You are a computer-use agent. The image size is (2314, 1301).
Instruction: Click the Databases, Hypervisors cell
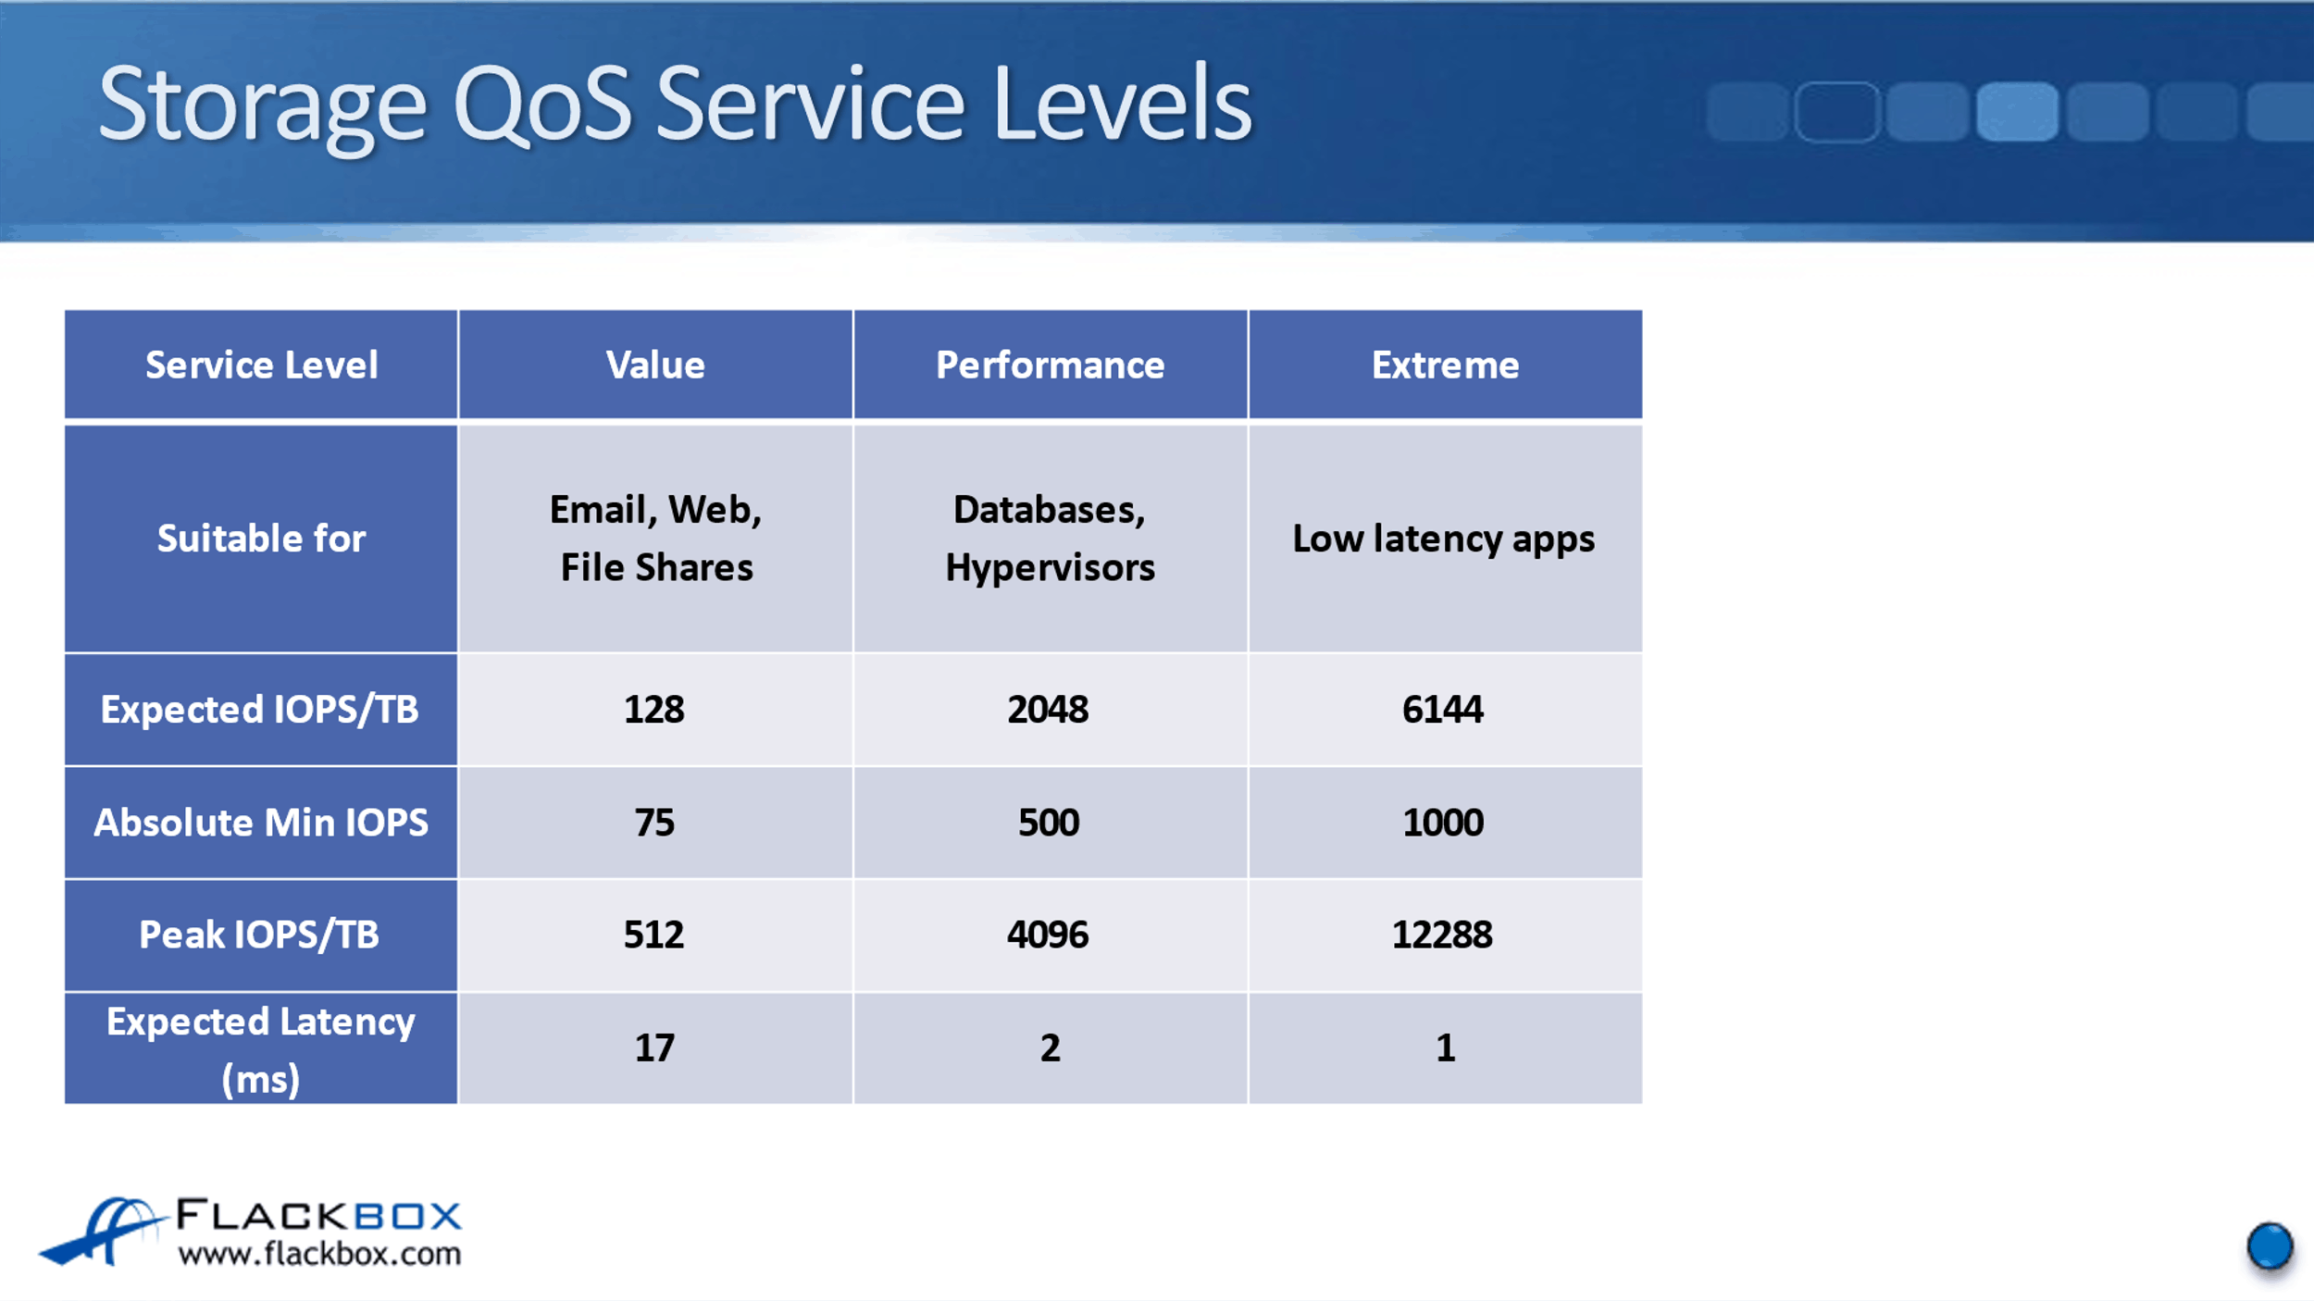(x=1050, y=539)
